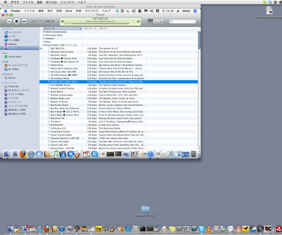This screenshot has width=282, height=235.
Task: Click Firefox in the remote Mac's dock
Action: [x=23, y=154]
